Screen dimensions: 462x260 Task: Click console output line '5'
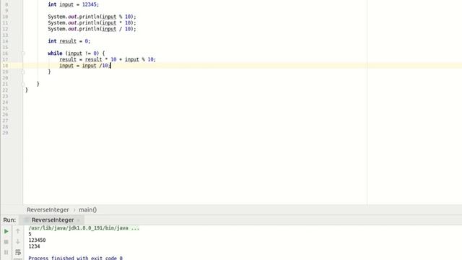(30, 234)
